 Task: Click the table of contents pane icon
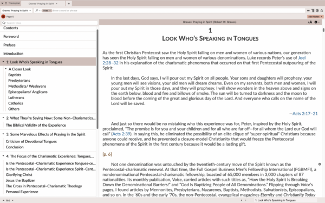(313, 10)
